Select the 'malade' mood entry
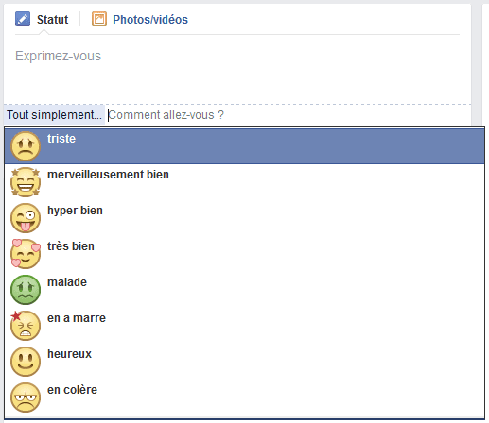 click(244, 290)
